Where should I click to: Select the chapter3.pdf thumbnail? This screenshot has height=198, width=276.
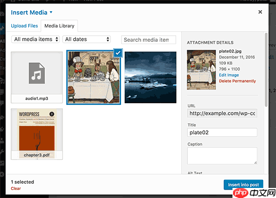coord(37,134)
